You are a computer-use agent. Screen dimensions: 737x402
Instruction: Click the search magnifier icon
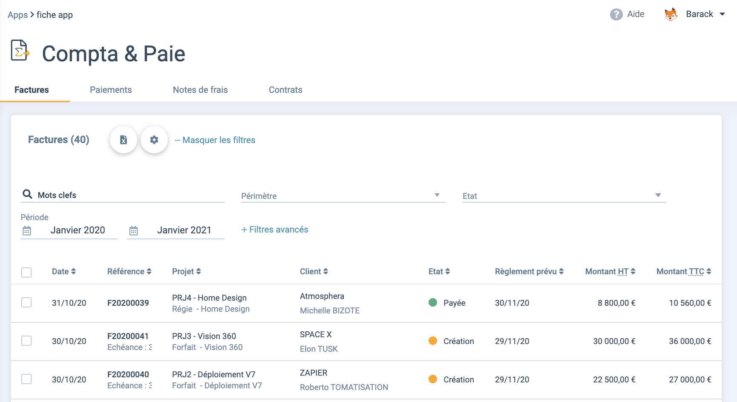point(27,194)
